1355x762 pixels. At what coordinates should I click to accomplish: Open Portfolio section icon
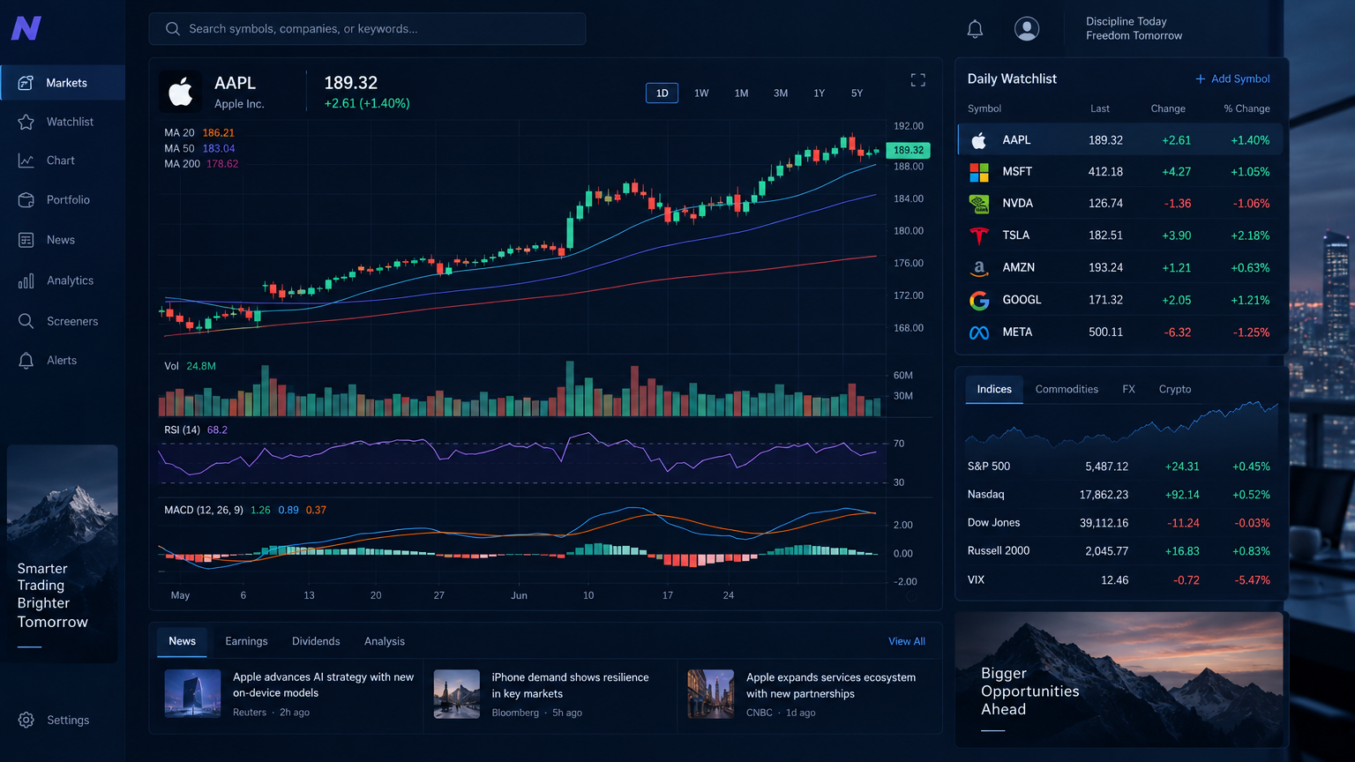tap(26, 200)
